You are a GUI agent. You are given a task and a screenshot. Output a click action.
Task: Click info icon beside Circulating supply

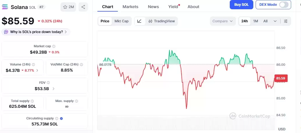click(x=57, y=119)
